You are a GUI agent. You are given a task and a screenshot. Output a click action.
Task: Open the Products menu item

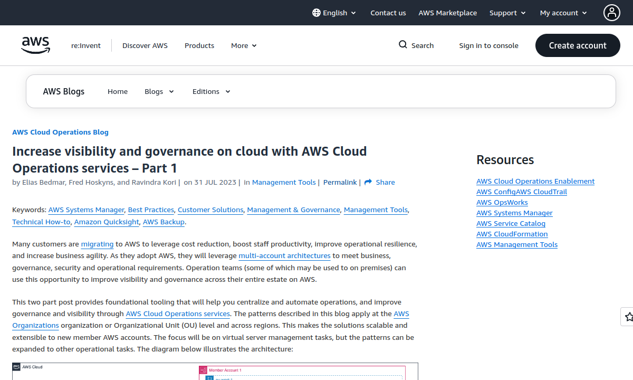pos(199,45)
